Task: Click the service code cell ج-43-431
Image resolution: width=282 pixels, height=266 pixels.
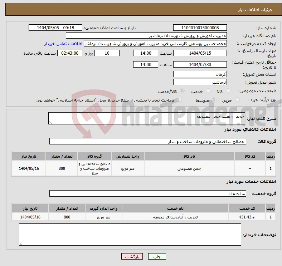Action: tap(247, 217)
